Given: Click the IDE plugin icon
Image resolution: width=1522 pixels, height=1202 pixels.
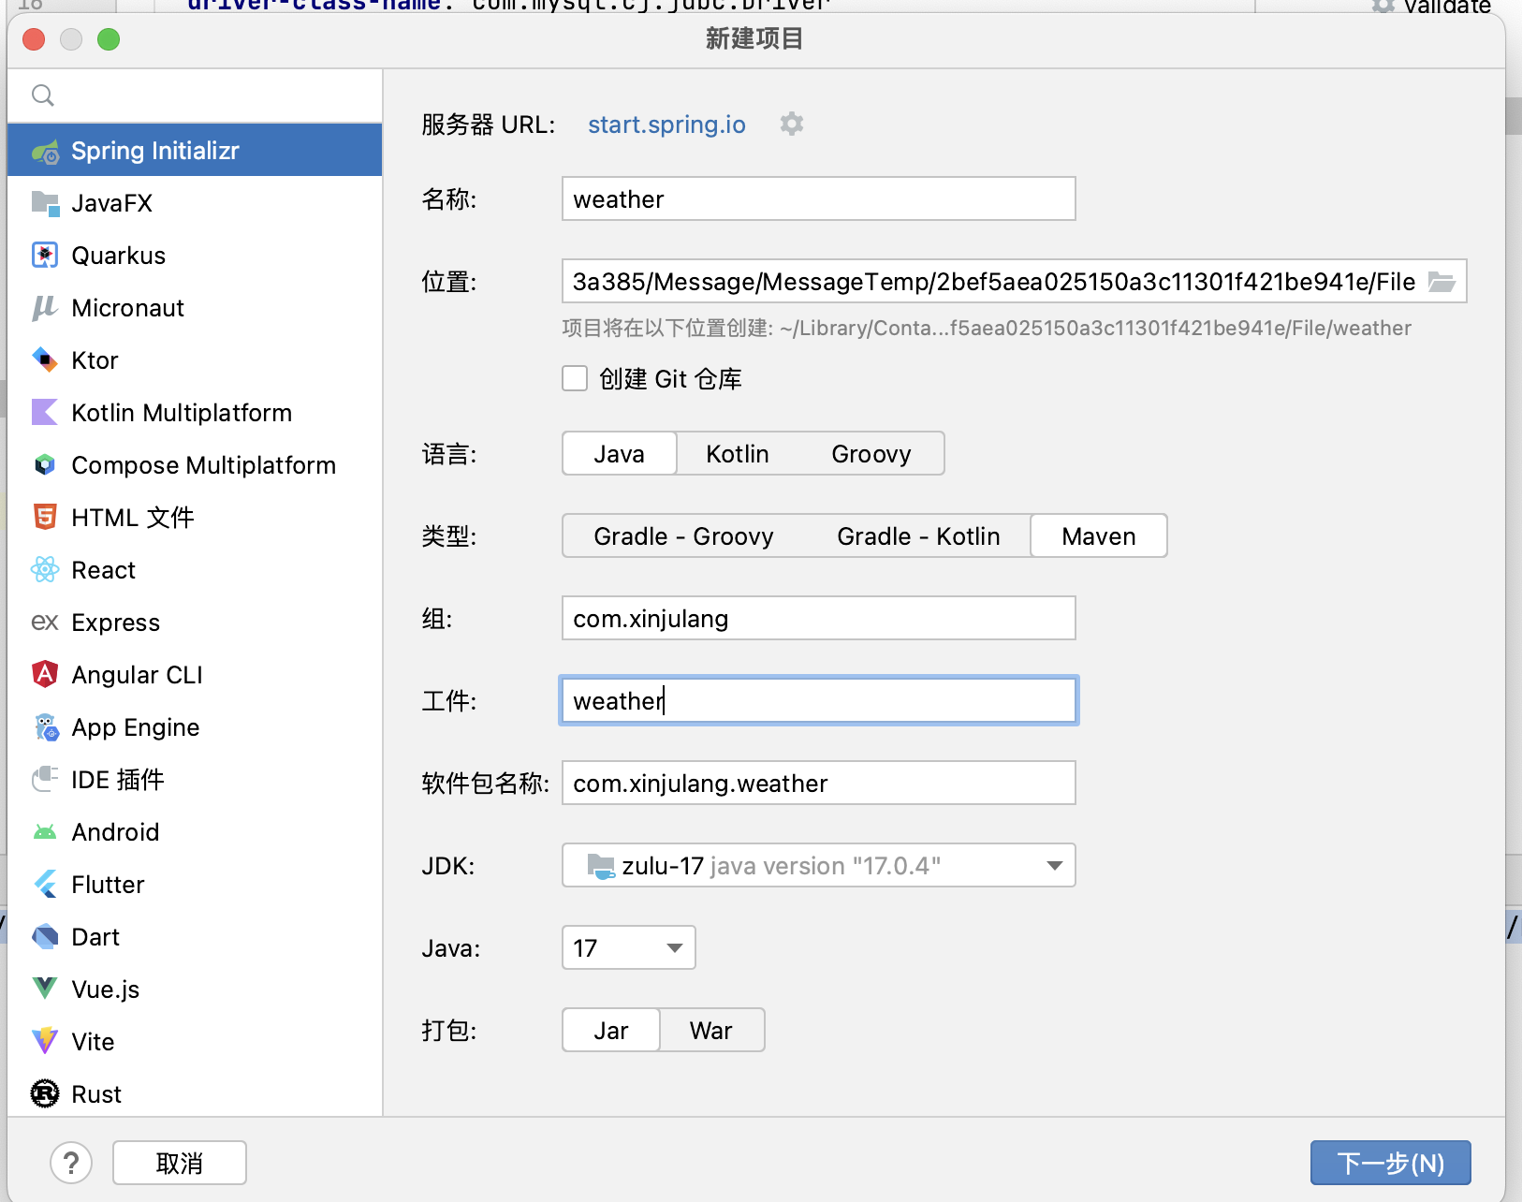Looking at the screenshot, I should 45,780.
